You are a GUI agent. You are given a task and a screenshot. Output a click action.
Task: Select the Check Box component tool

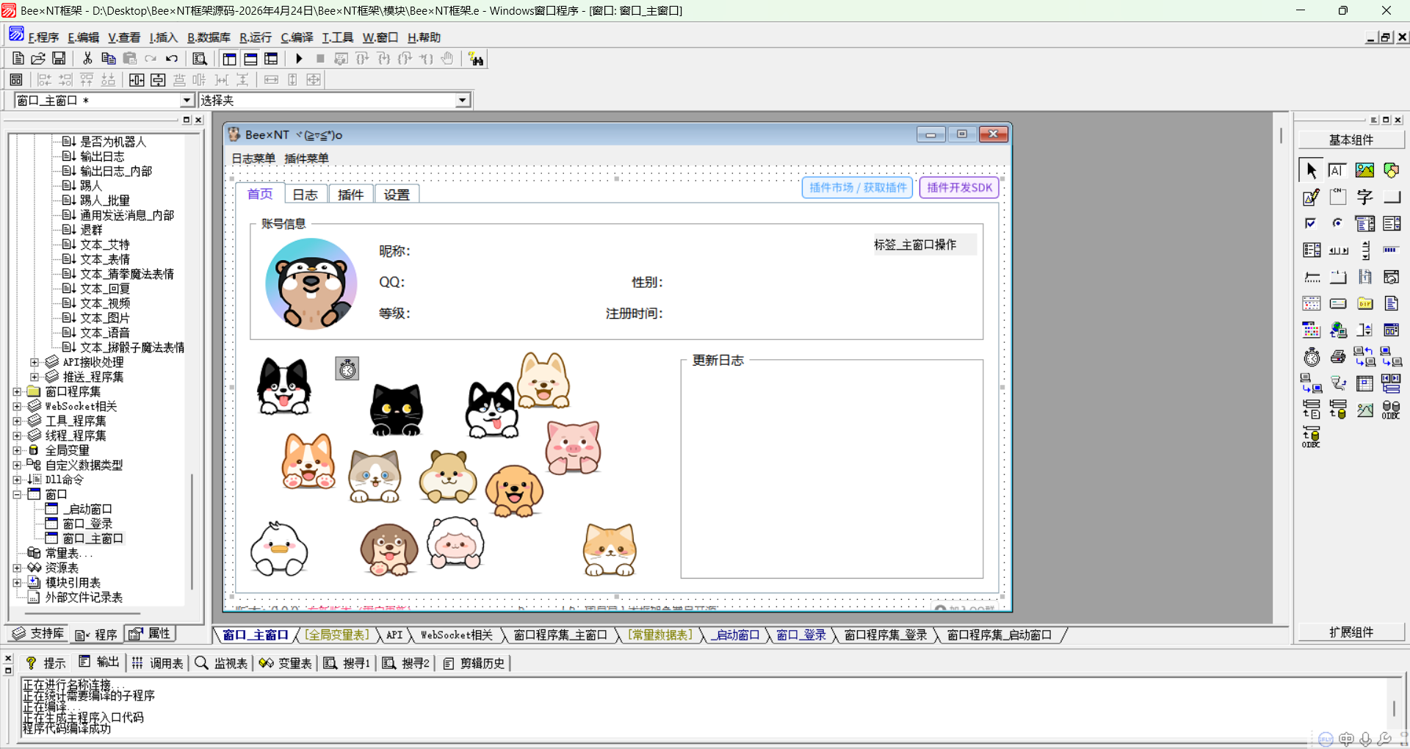[x=1311, y=223]
